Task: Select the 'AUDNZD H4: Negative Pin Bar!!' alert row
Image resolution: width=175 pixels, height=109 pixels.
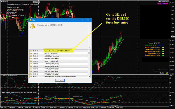Action: [x=59, y=77]
